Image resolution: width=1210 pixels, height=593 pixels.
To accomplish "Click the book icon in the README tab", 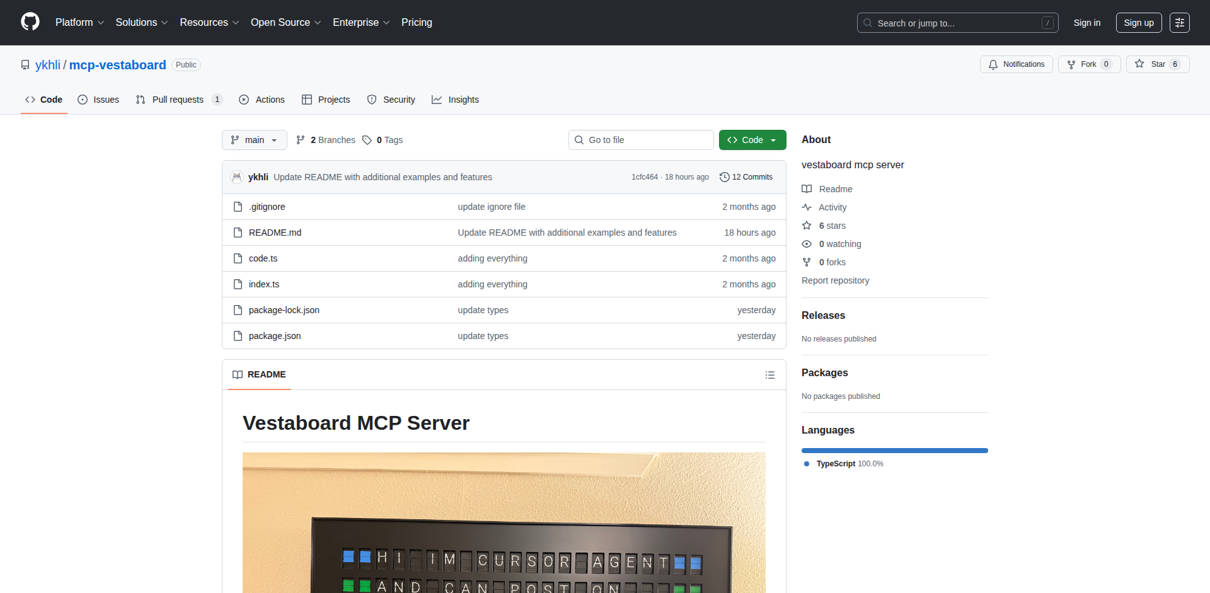I will (x=238, y=374).
